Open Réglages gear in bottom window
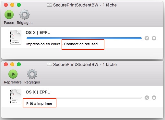This screenshot has height=120, width=165. (x=32, y=74)
